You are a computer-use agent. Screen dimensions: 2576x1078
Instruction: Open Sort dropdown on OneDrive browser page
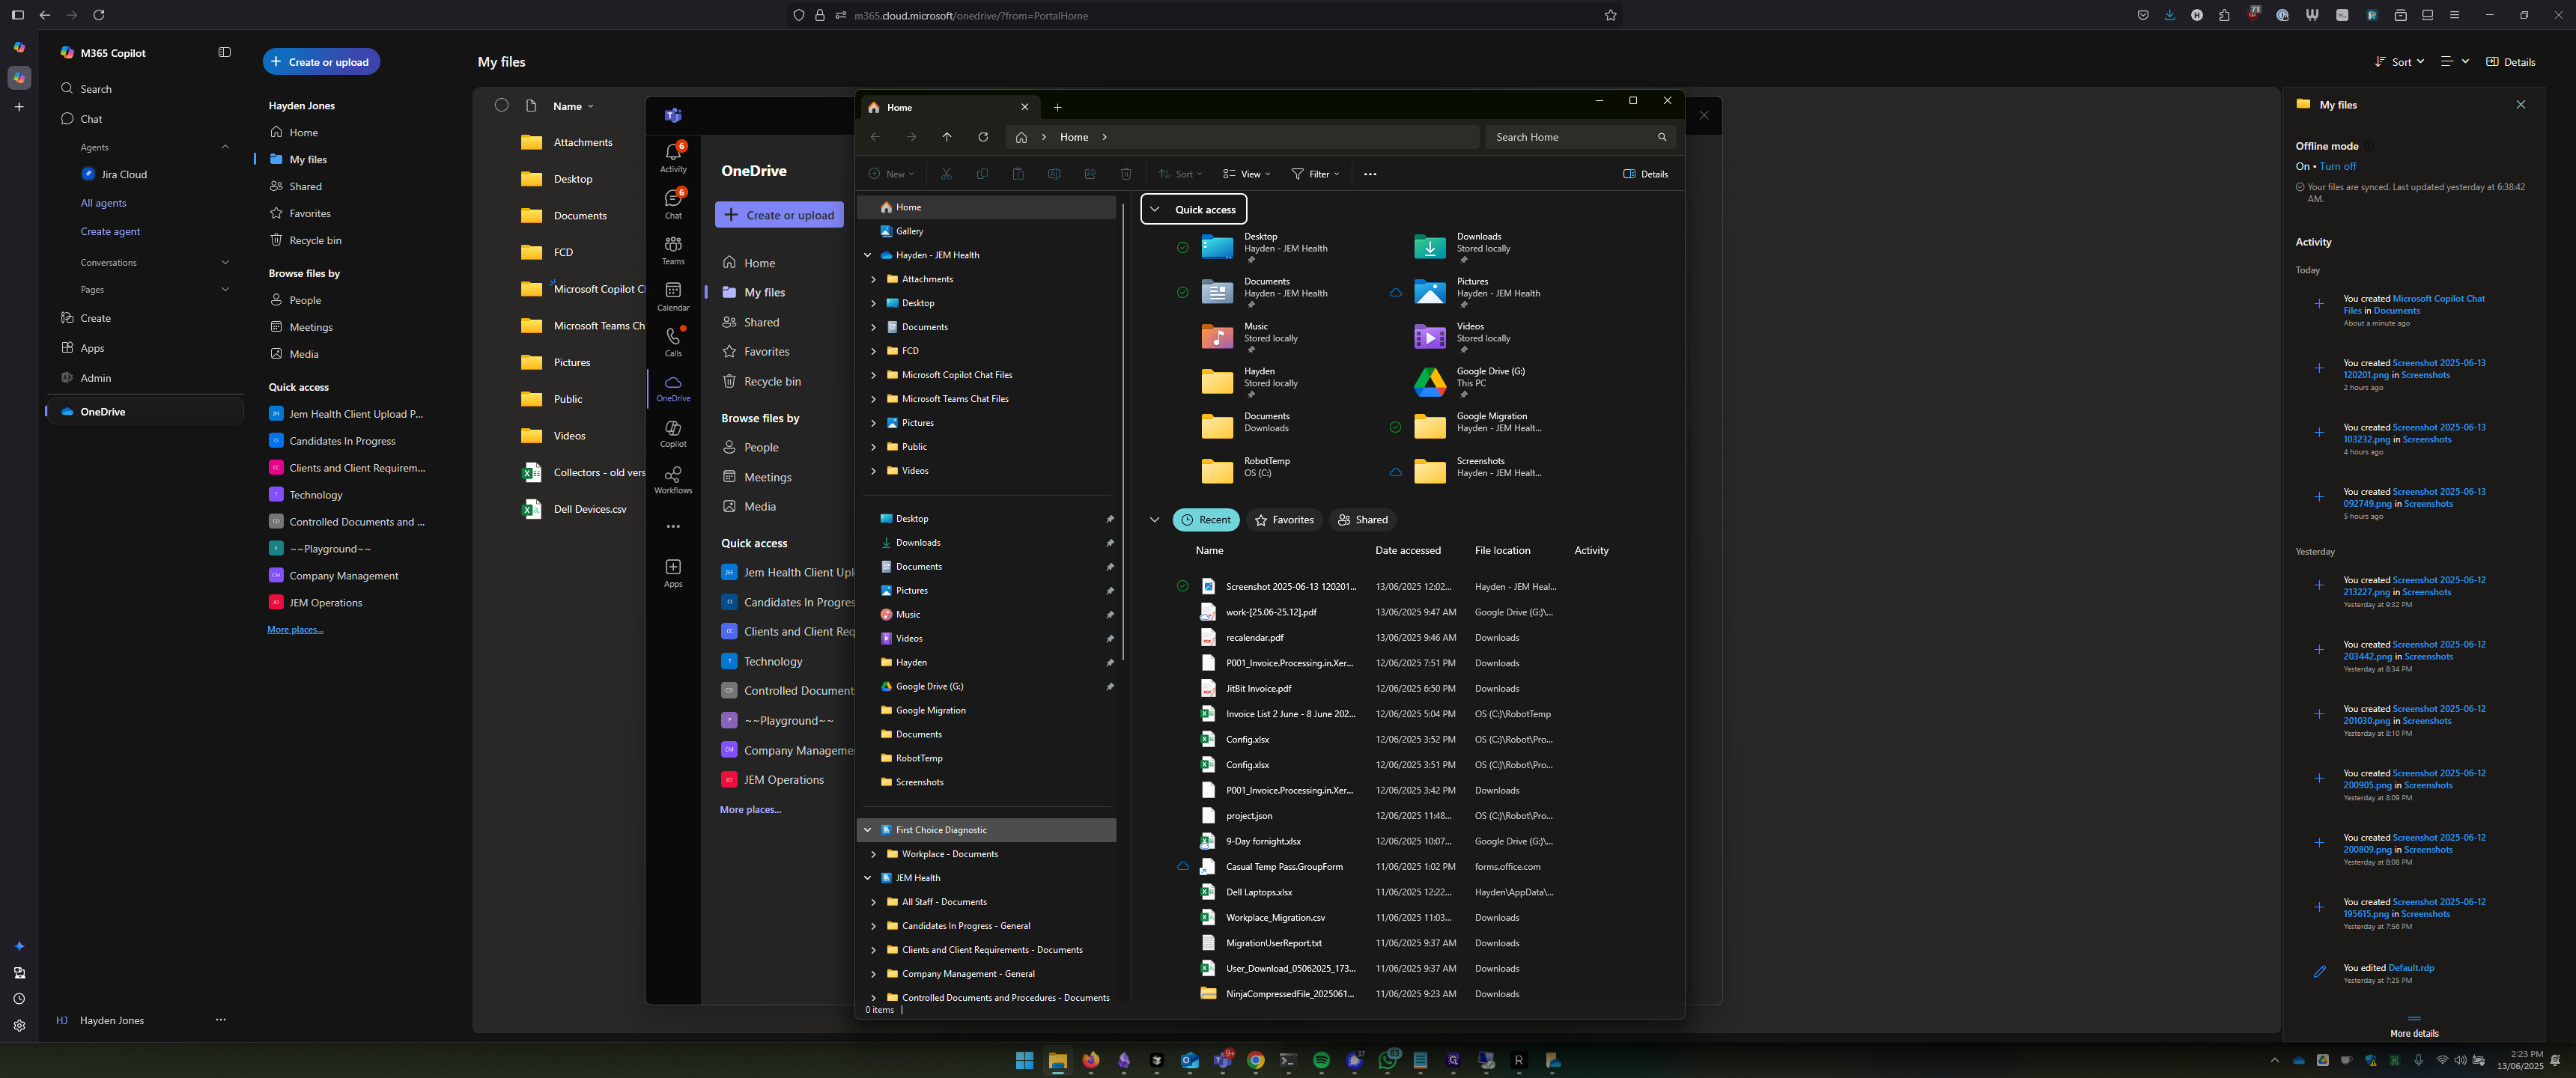[x=2399, y=62]
